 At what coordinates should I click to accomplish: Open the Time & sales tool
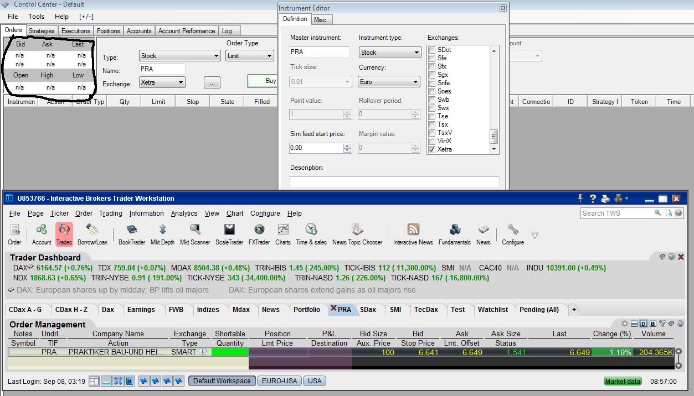[311, 234]
